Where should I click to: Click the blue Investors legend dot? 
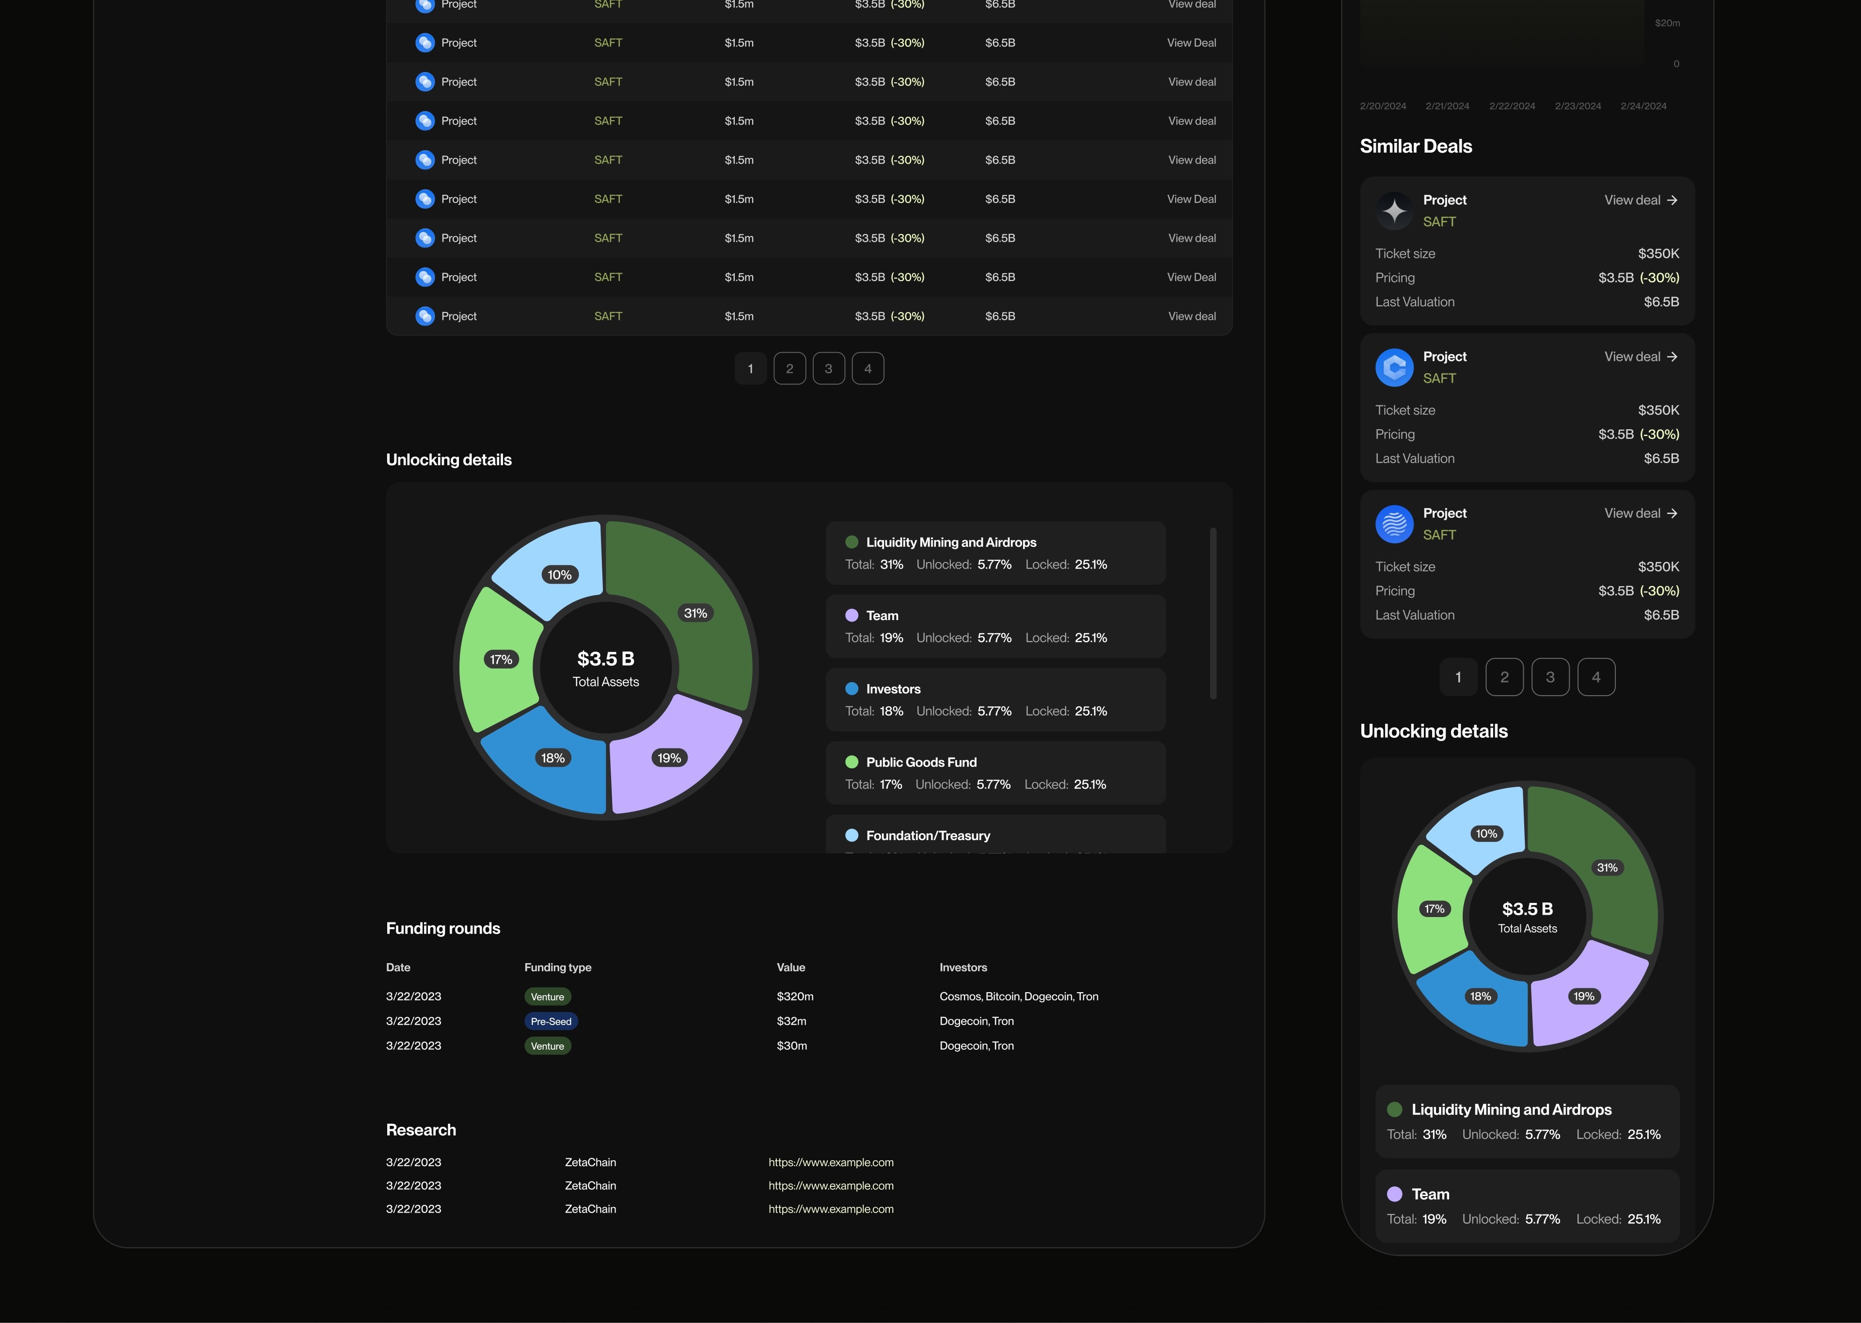tap(852, 688)
